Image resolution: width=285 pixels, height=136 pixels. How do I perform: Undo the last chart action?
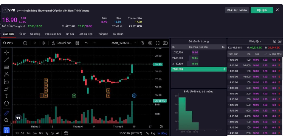tap(87, 43)
